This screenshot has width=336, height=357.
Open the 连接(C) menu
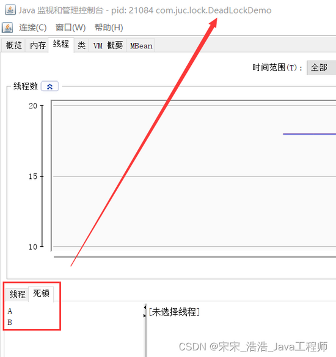(x=33, y=28)
